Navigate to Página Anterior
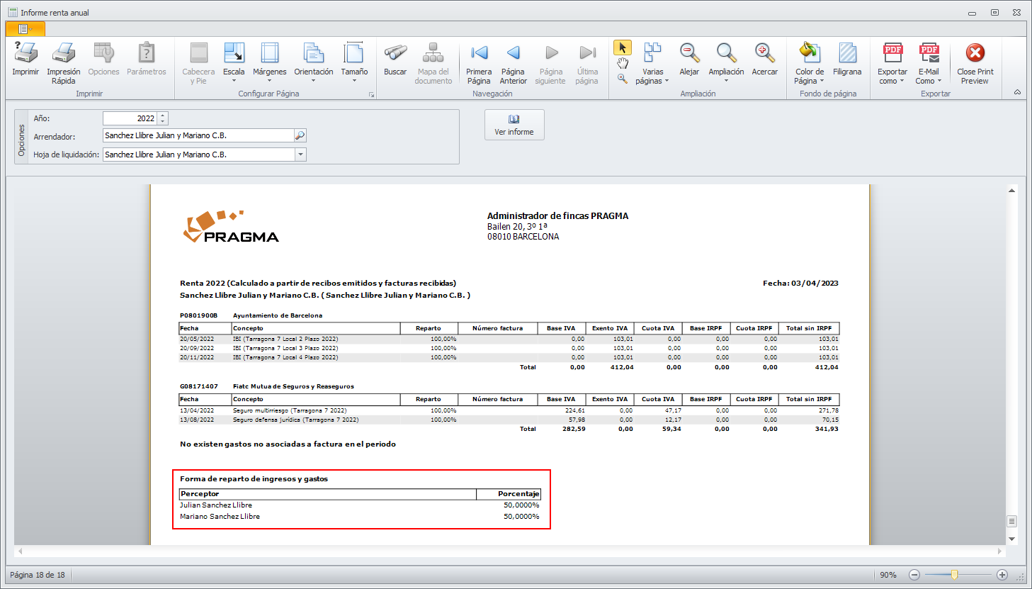The image size is (1032, 589). [x=513, y=54]
